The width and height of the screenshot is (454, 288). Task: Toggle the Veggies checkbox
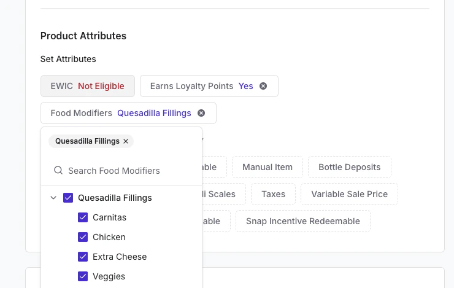(83, 276)
